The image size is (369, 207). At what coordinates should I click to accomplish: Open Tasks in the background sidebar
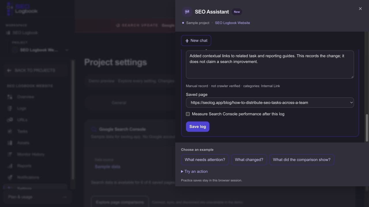pos(22,131)
